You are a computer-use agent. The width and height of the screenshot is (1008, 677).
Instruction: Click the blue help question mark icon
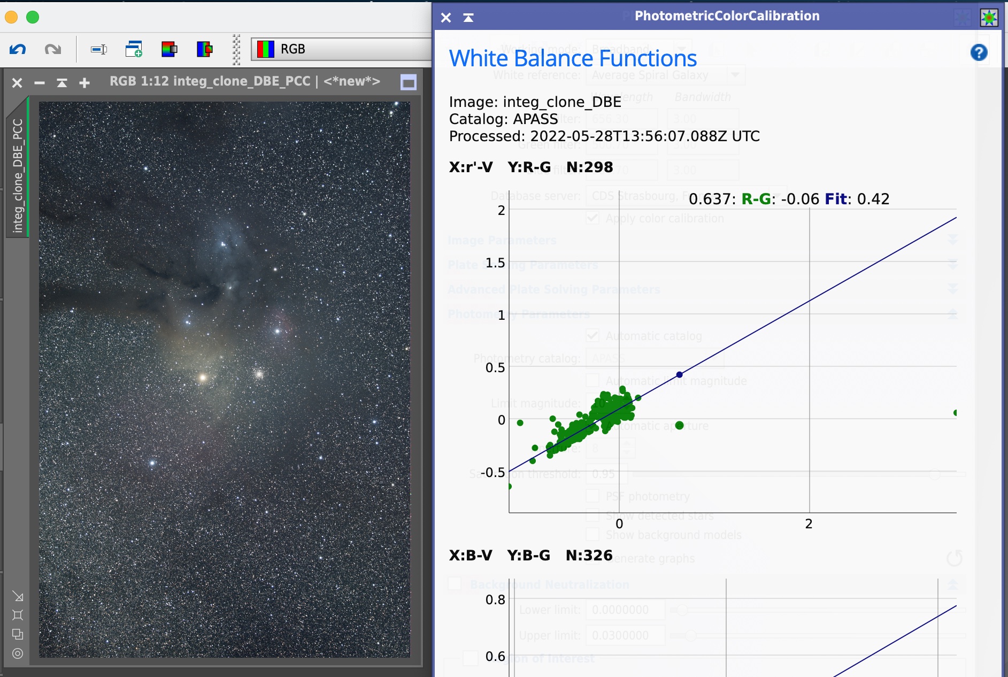[x=979, y=52]
